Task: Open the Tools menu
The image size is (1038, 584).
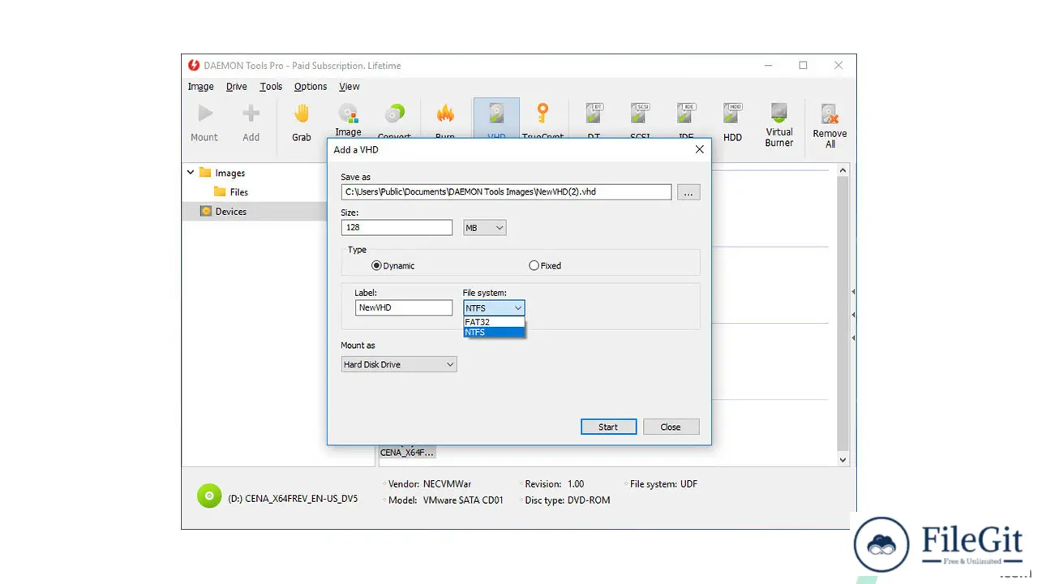Action: pyautogui.click(x=271, y=86)
